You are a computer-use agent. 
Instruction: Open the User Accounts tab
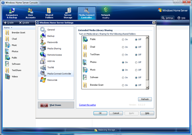coord(31,13)
